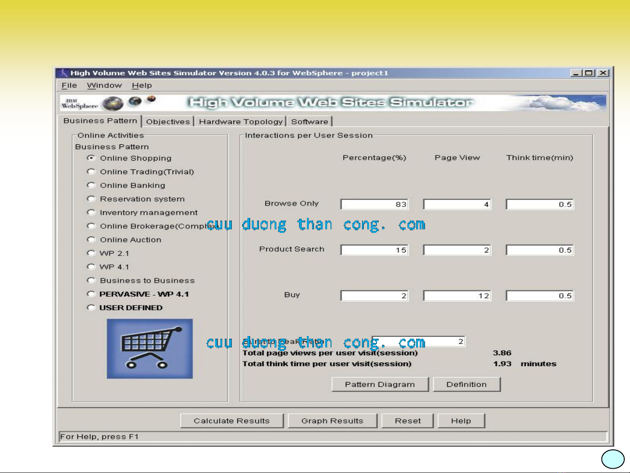The image size is (630, 473).
Task: Switch to the Business Pattern tab
Action: click(x=100, y=121)
